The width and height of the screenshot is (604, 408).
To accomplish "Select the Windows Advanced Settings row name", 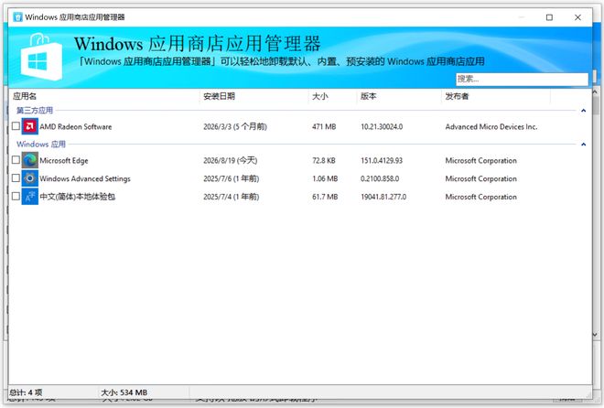I will (x=85, y=178).
